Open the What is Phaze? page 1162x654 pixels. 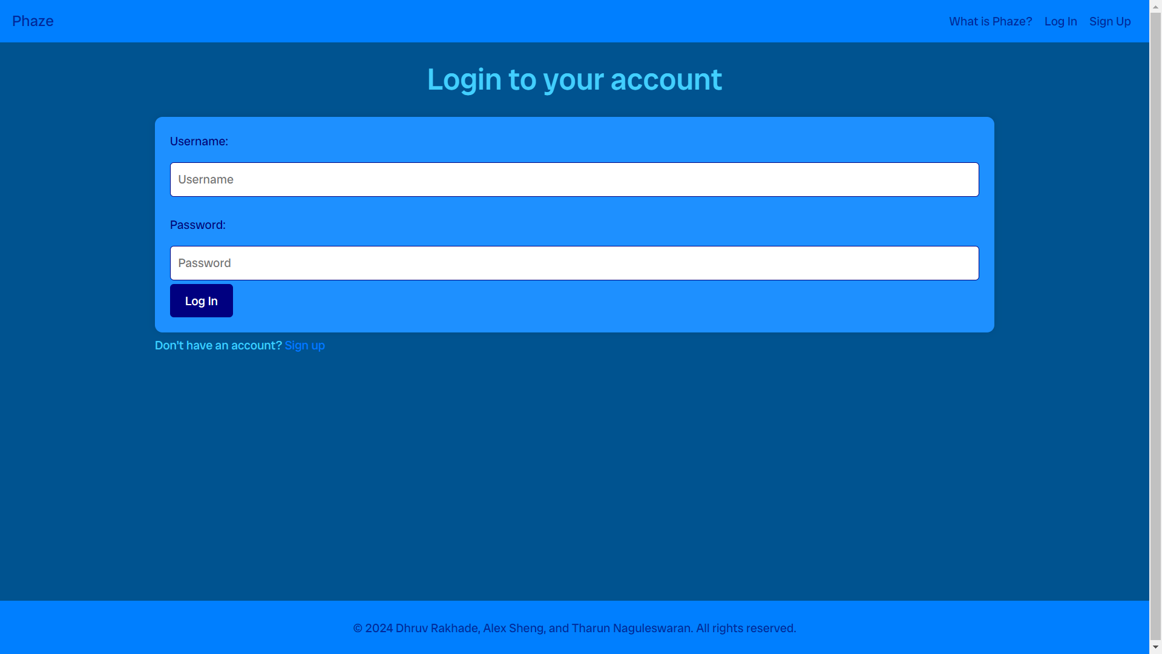[990, 21]
